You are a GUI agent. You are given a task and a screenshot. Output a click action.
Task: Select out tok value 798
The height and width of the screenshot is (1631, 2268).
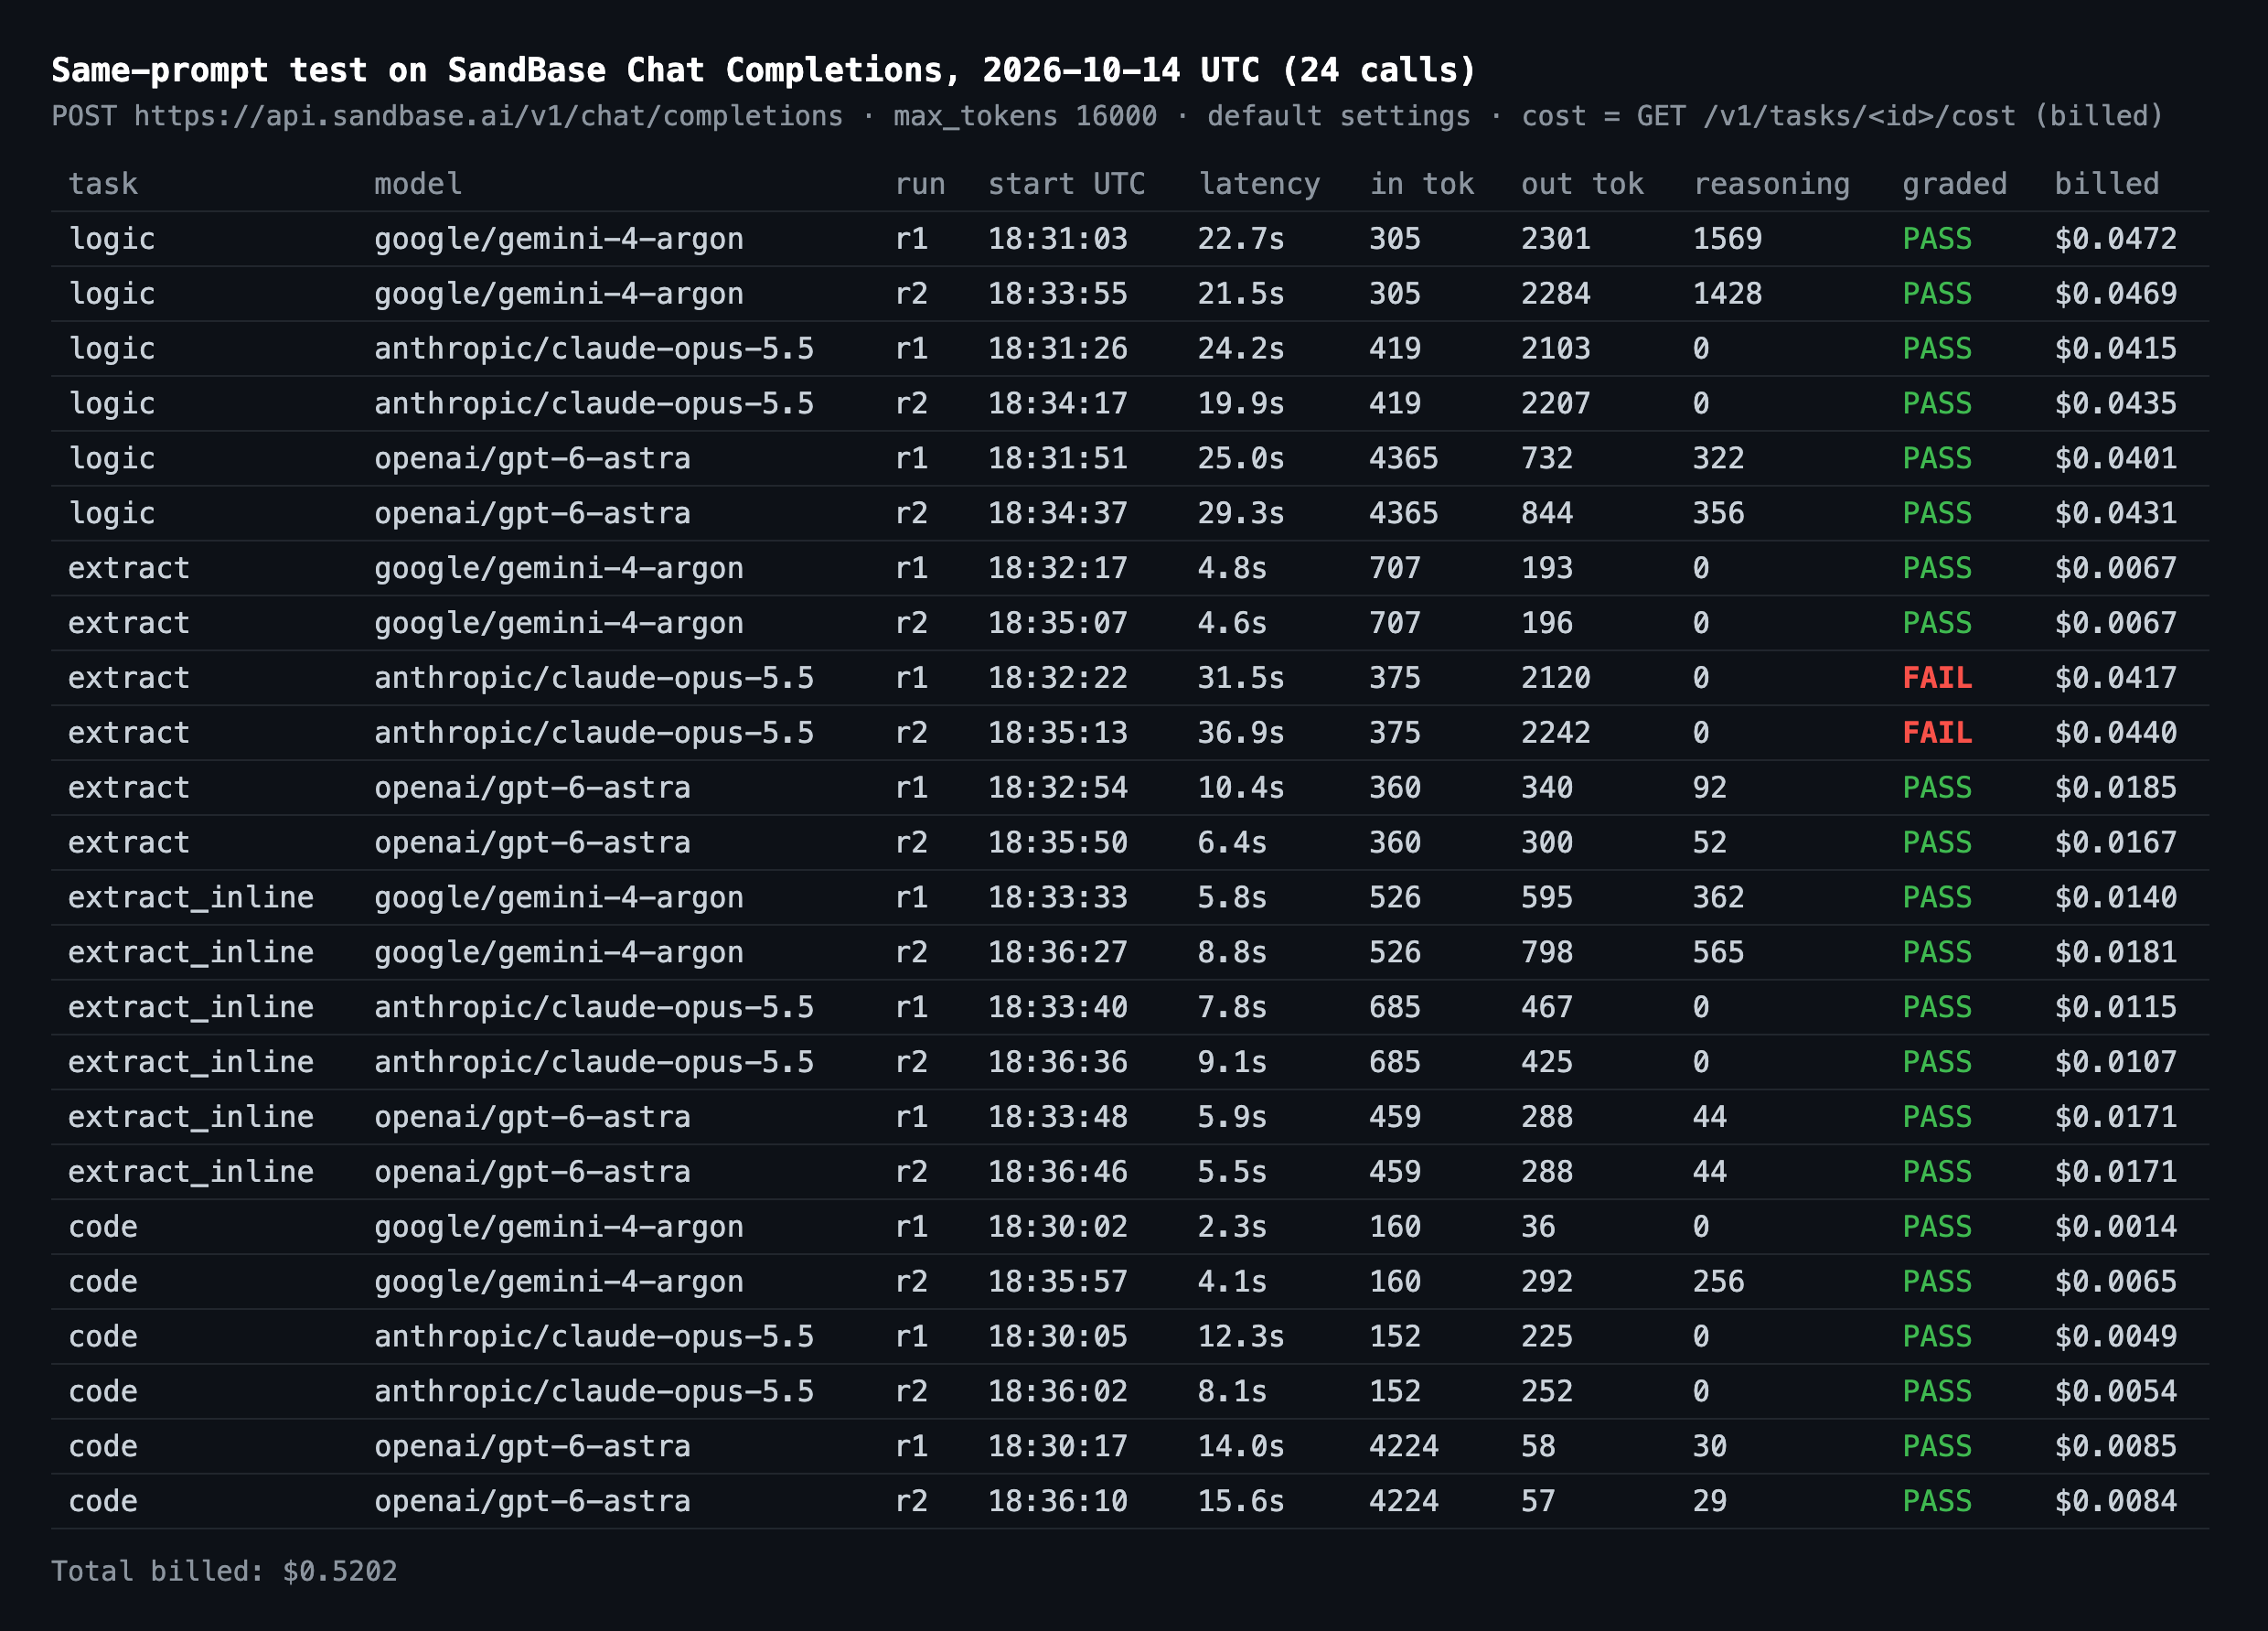coord(1547,953)
